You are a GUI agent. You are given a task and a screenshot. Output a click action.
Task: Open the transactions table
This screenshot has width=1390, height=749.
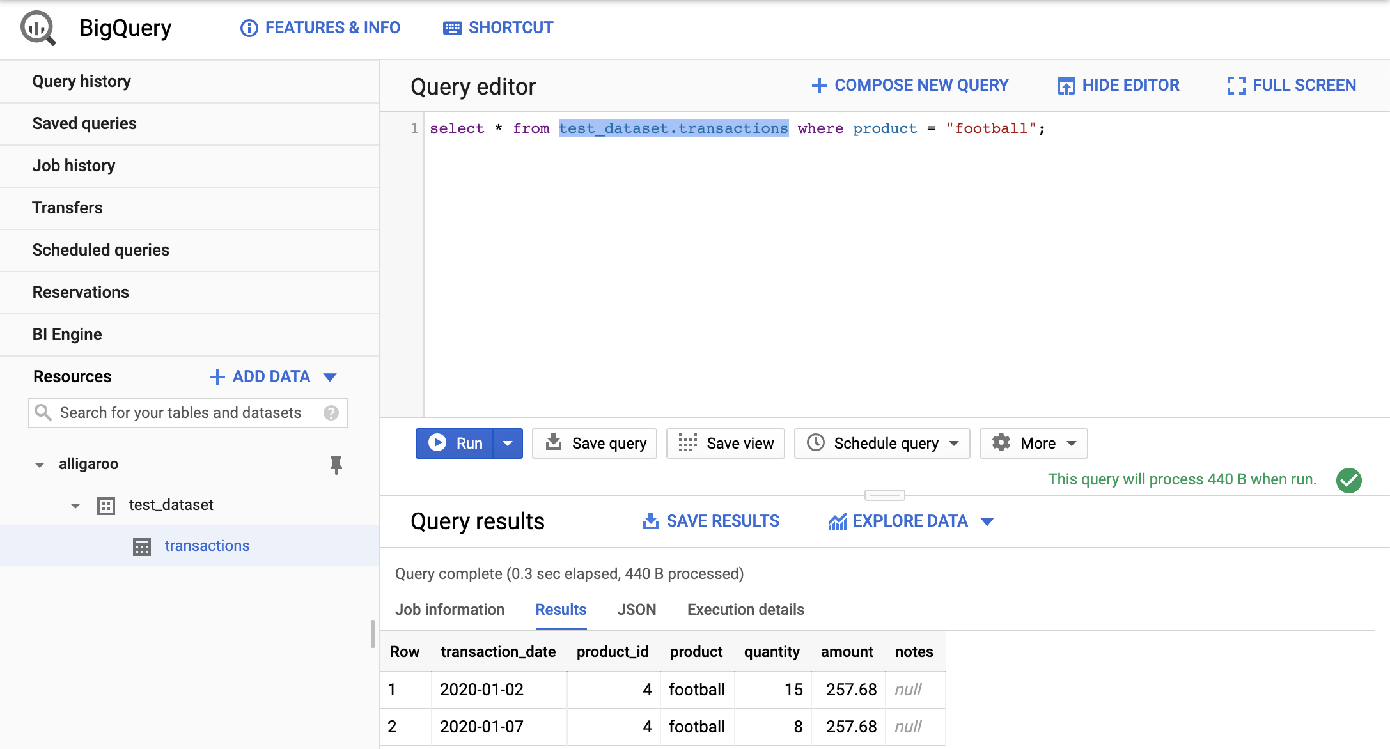point(207,546)
